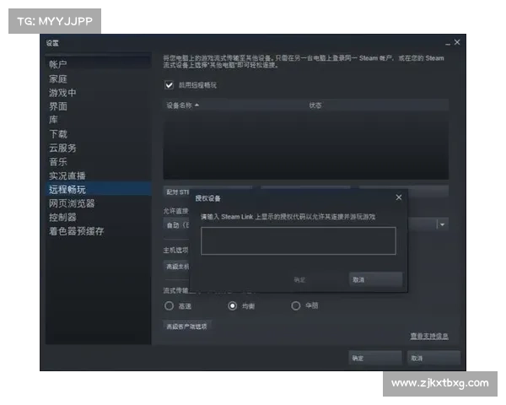Expand the dropdown arrow right of the dialog

[x=442, y=224]
